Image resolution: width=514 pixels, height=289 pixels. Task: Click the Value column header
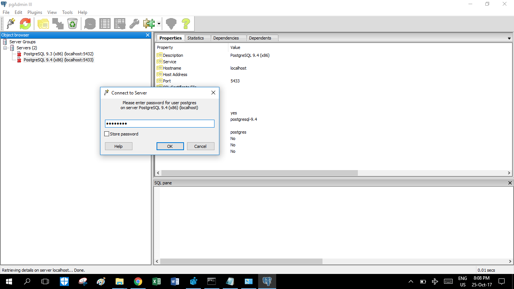pos(235,47)
